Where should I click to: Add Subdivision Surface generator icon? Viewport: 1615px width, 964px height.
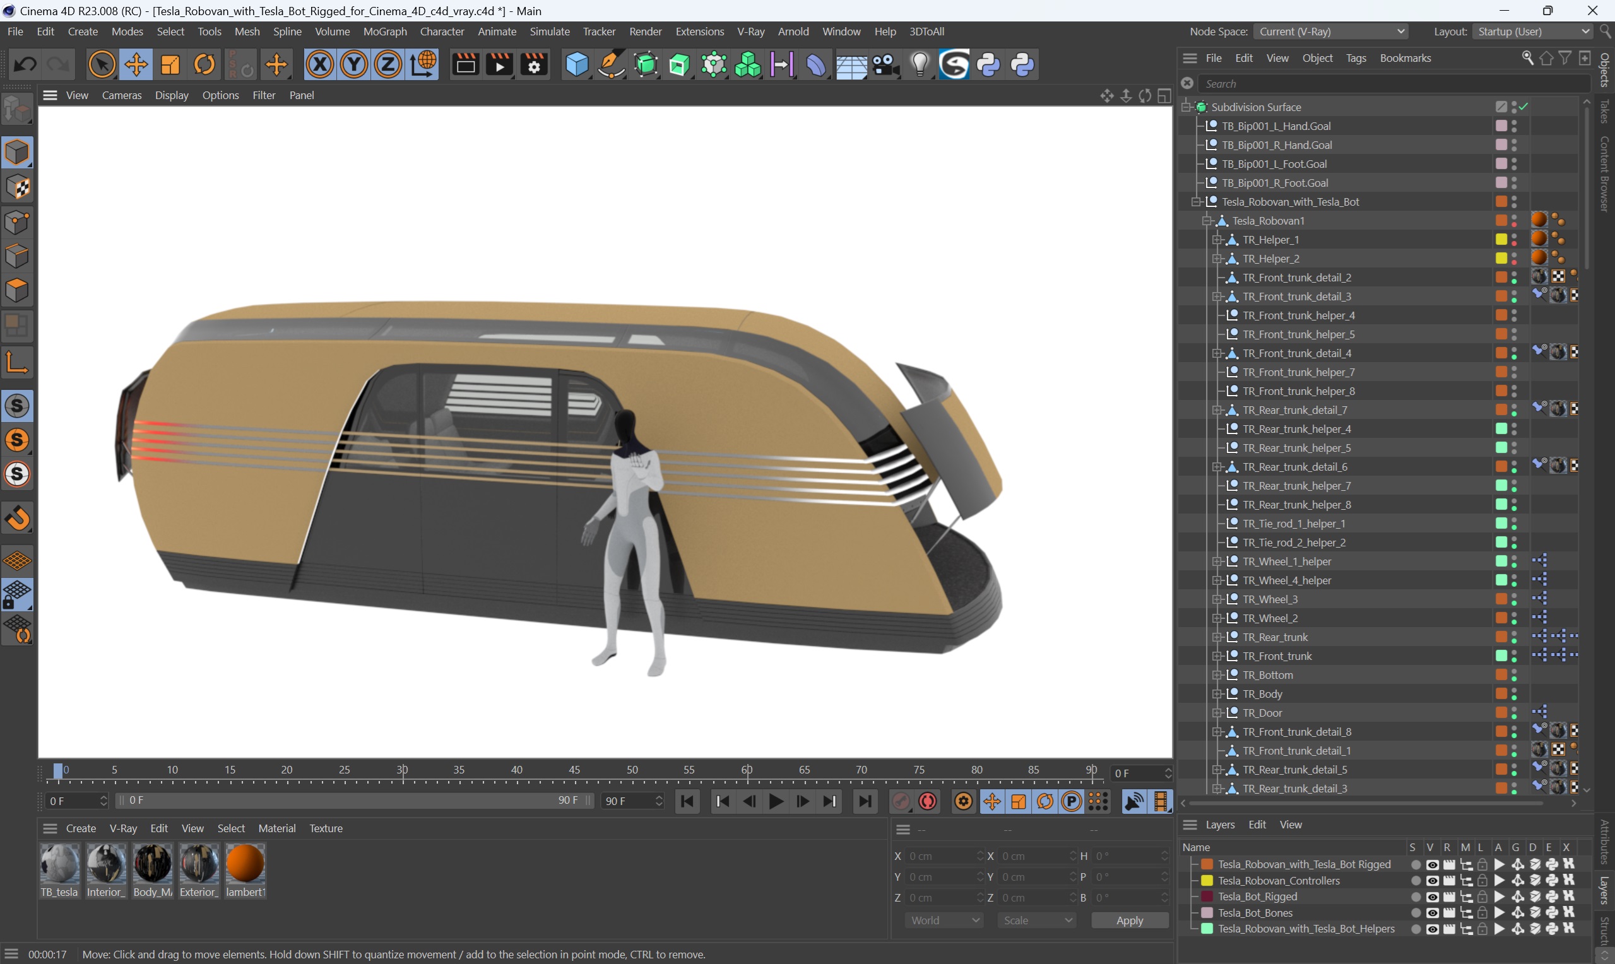click(x=646, y=64)
